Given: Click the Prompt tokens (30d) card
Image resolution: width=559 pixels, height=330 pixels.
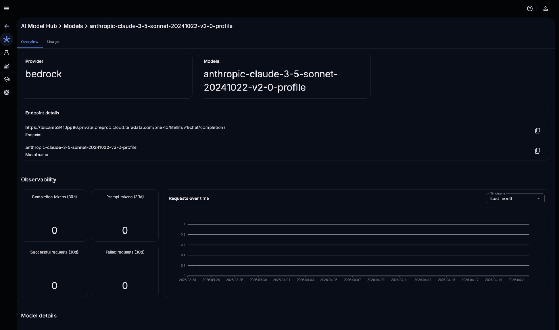Looking at the screenshot, I should pyautogui.click(x=125, y=216).
